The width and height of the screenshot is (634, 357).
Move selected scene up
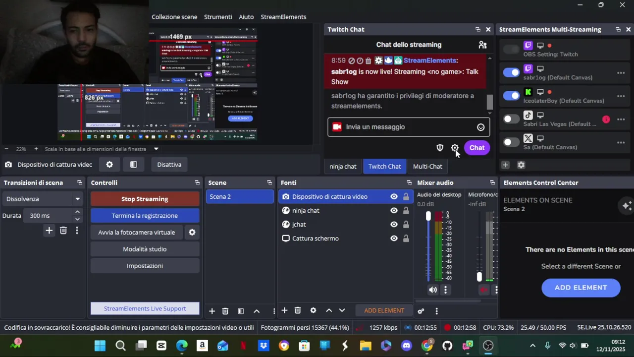(x=257, y=311)
